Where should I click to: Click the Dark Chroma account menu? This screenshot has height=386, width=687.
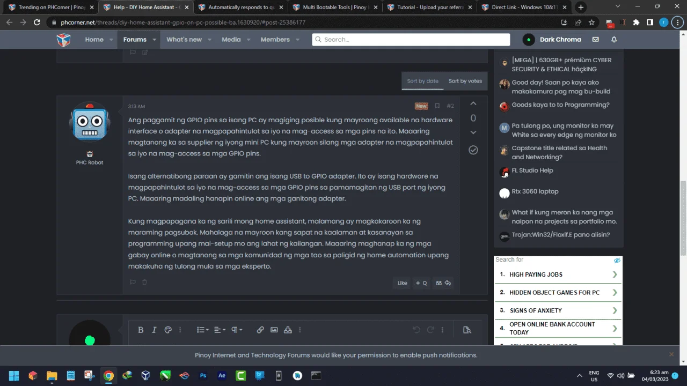pos(552,40)
